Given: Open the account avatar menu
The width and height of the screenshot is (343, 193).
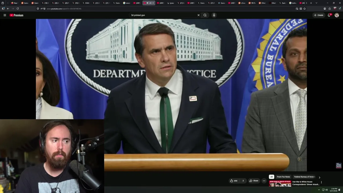Looking at the screenshot, I should coord(337,15).
